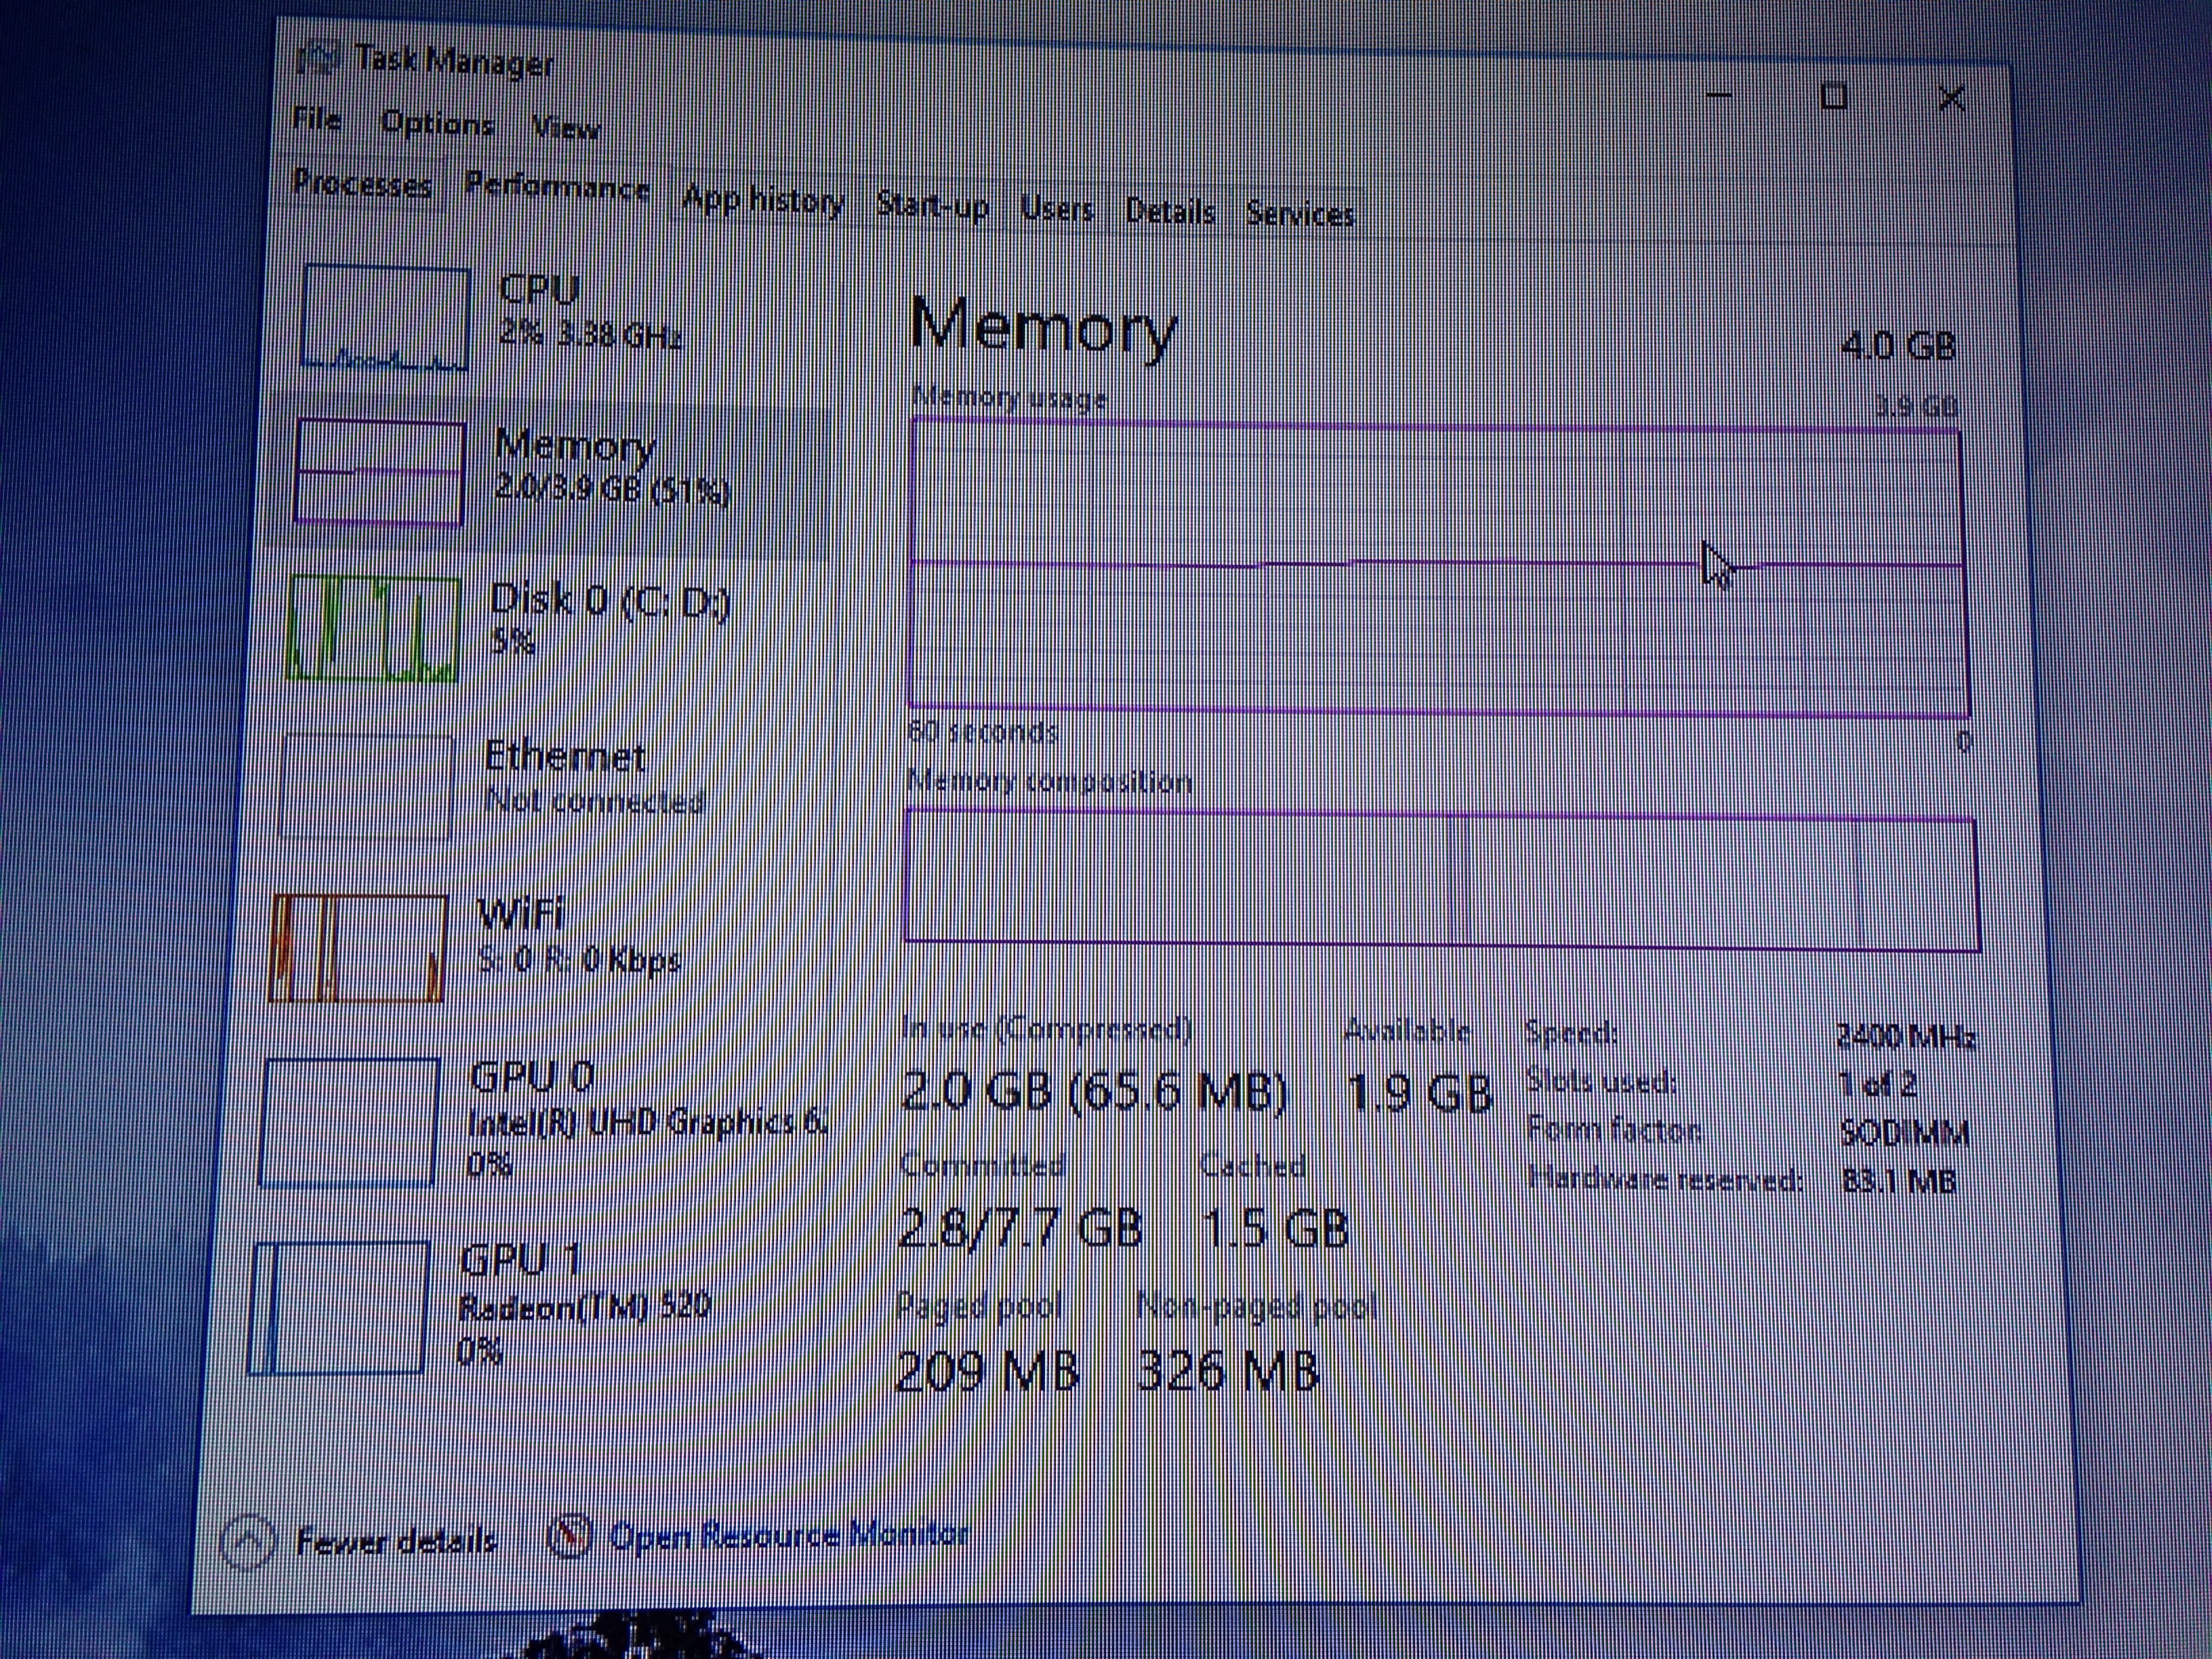The image size is (2212, 1659).
Task: Minimize the Task Manager window
Action: tap(1718, 95)
